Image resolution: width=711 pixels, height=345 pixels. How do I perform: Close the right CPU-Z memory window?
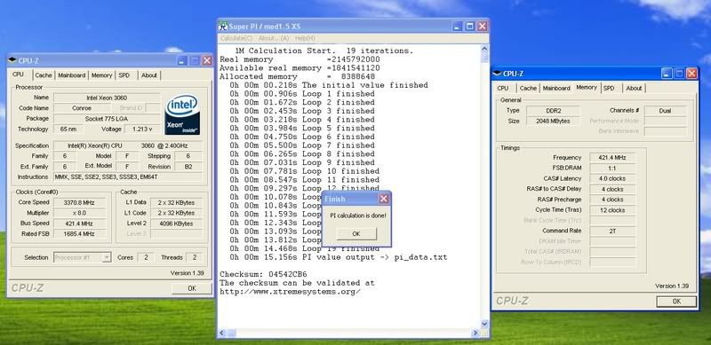(691, 74)
